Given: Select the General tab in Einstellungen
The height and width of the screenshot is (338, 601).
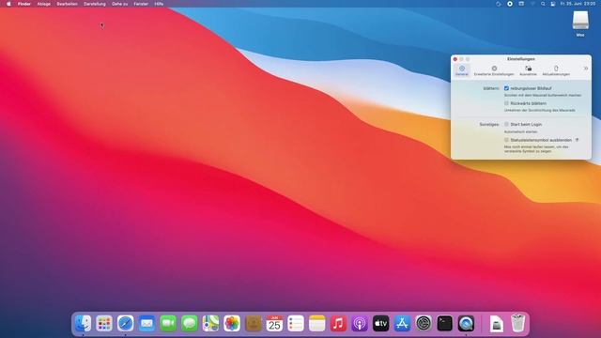Looking at the screenshot, I should [462, 70].
